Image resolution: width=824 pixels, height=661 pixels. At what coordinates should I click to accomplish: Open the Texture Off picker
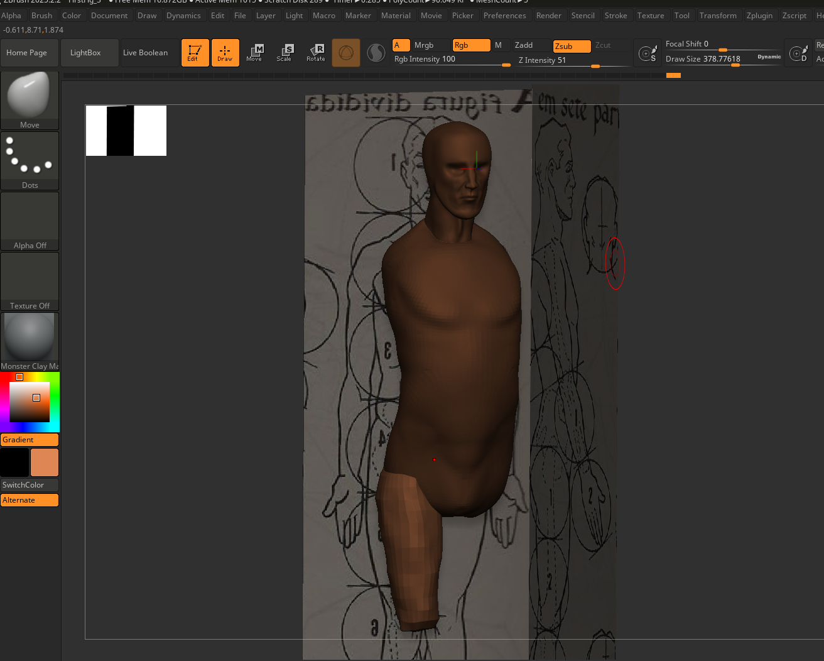tap(30, 281)
